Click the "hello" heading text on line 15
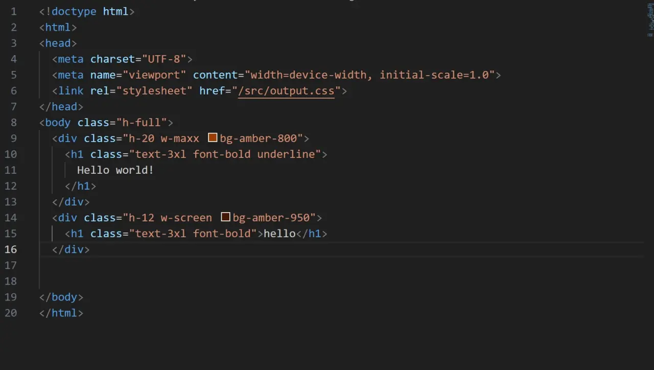654x370 pixels. [x=279, y=233]
